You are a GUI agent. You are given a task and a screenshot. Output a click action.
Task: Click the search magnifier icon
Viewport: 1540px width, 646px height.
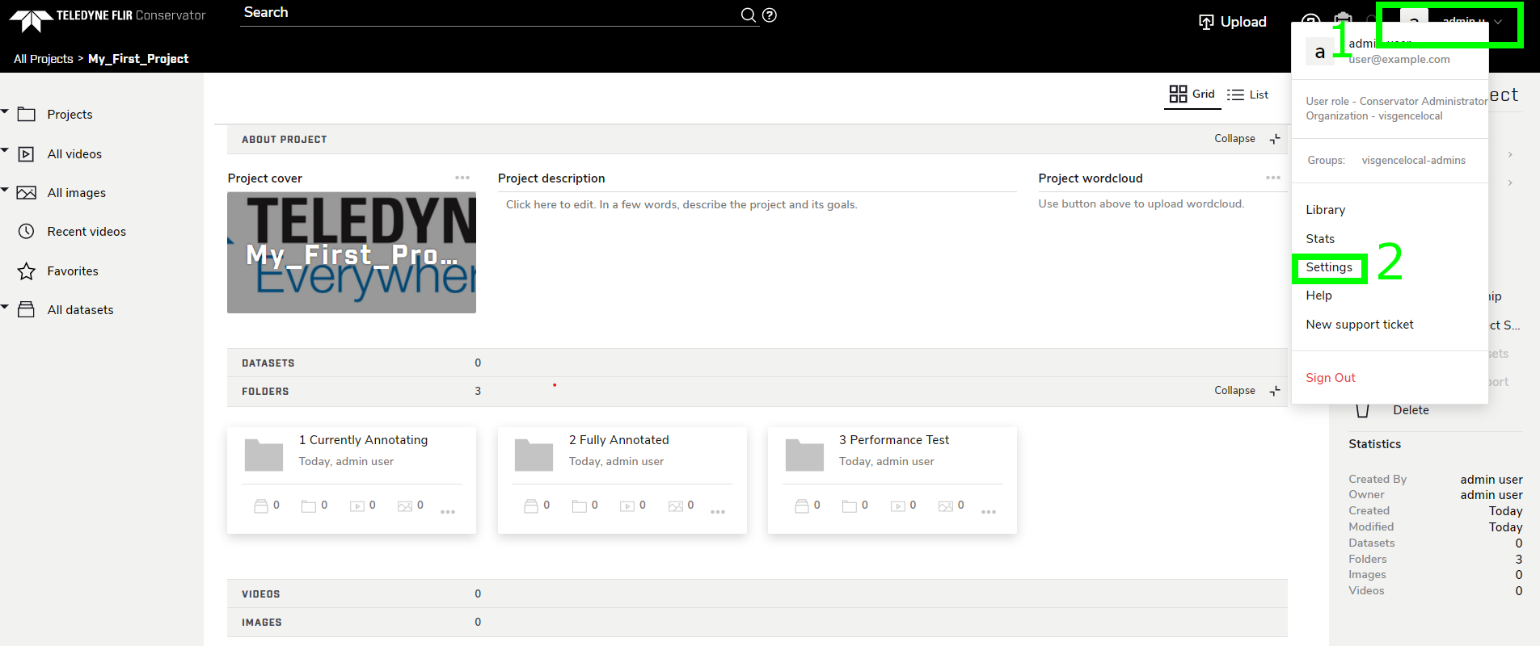(749, 15)
